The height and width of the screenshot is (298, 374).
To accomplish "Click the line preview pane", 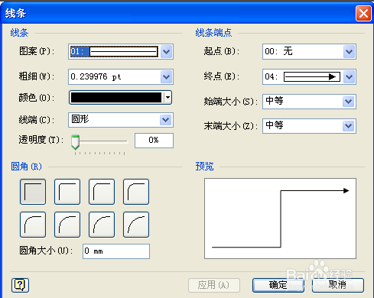I will point(280,219).
